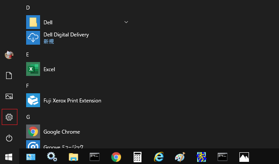Launch Dell Digital Delivery icon
The width and height of the screenshot is (279, 164).
(33, 38)
